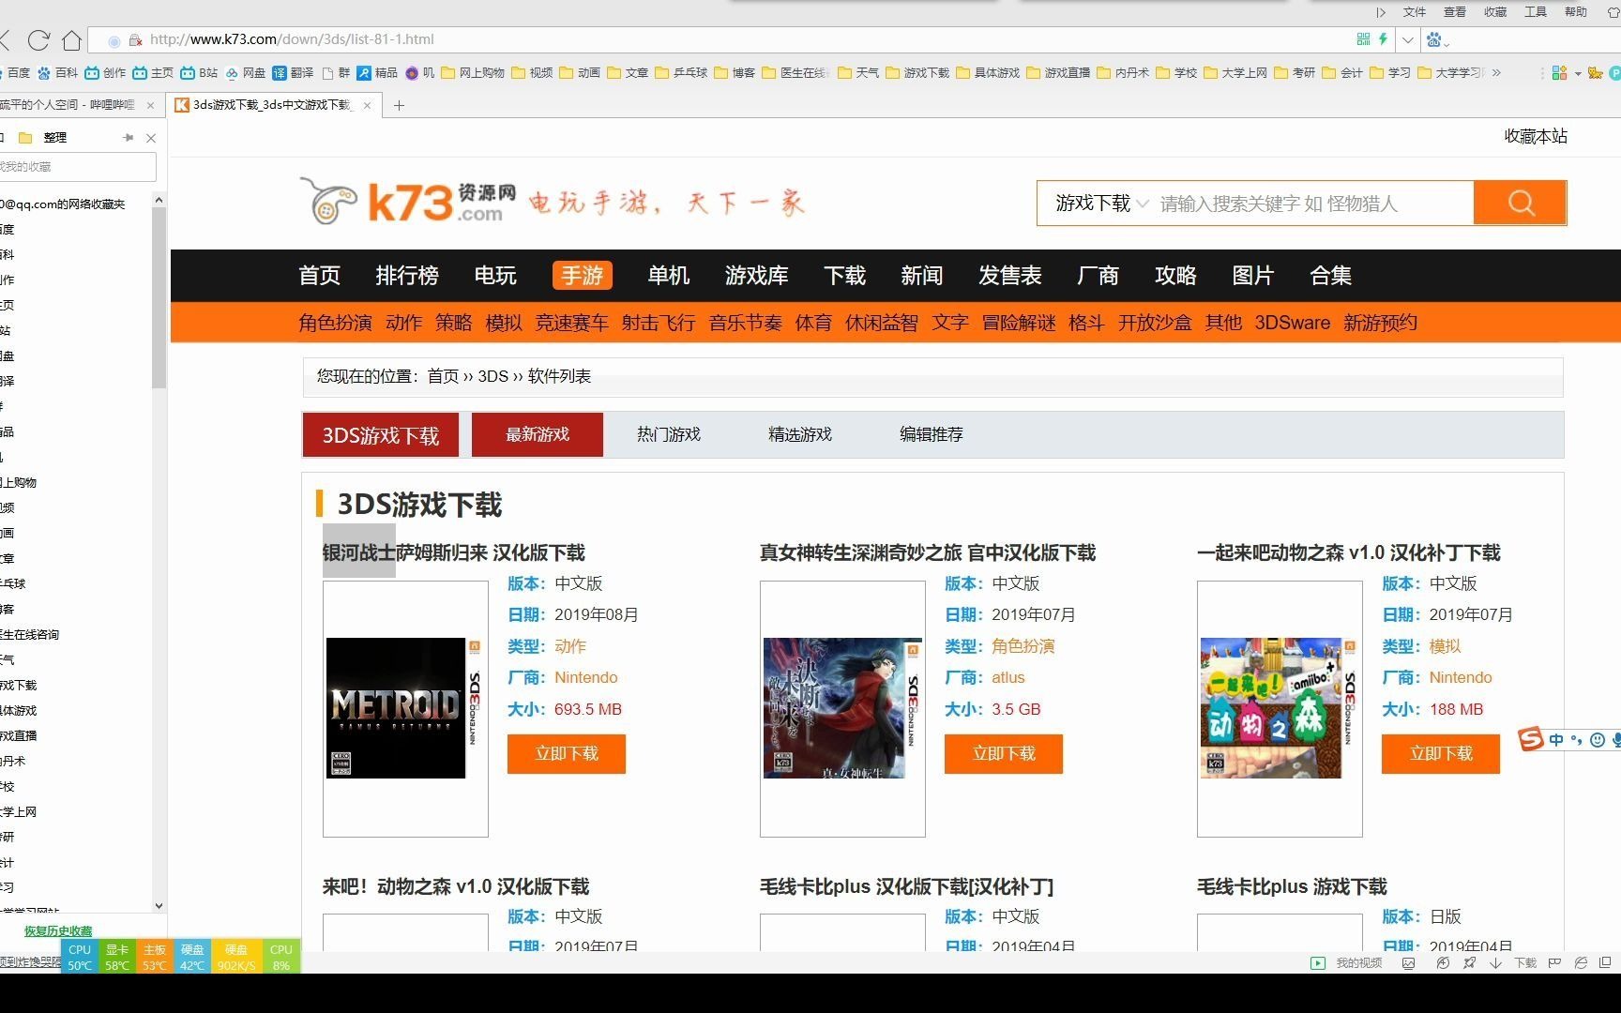1621x1013 pixels.
Task: Filter by 3DSware category
Action: [1292, 323]
